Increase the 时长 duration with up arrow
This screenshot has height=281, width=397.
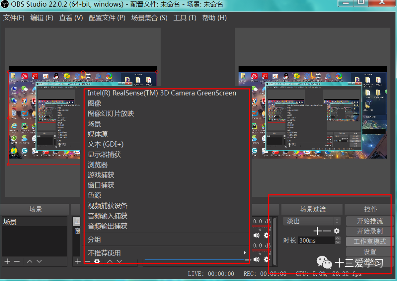pyautogui.click(x=337, y=238)
